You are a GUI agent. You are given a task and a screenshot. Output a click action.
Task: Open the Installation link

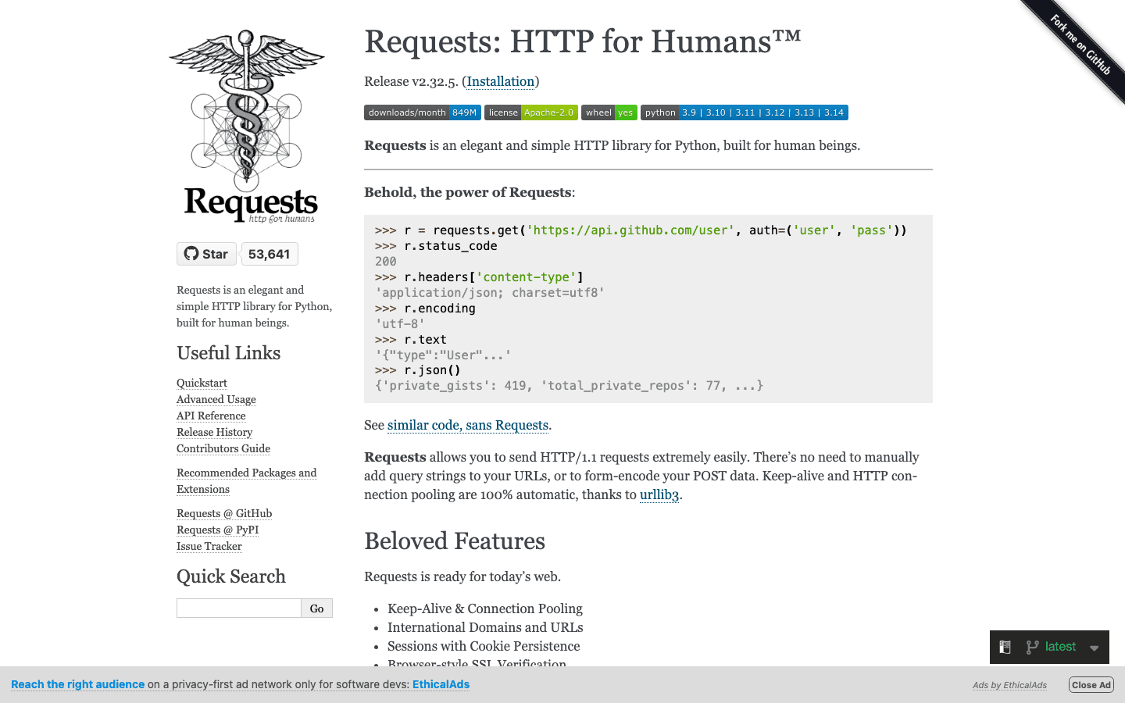500,81
